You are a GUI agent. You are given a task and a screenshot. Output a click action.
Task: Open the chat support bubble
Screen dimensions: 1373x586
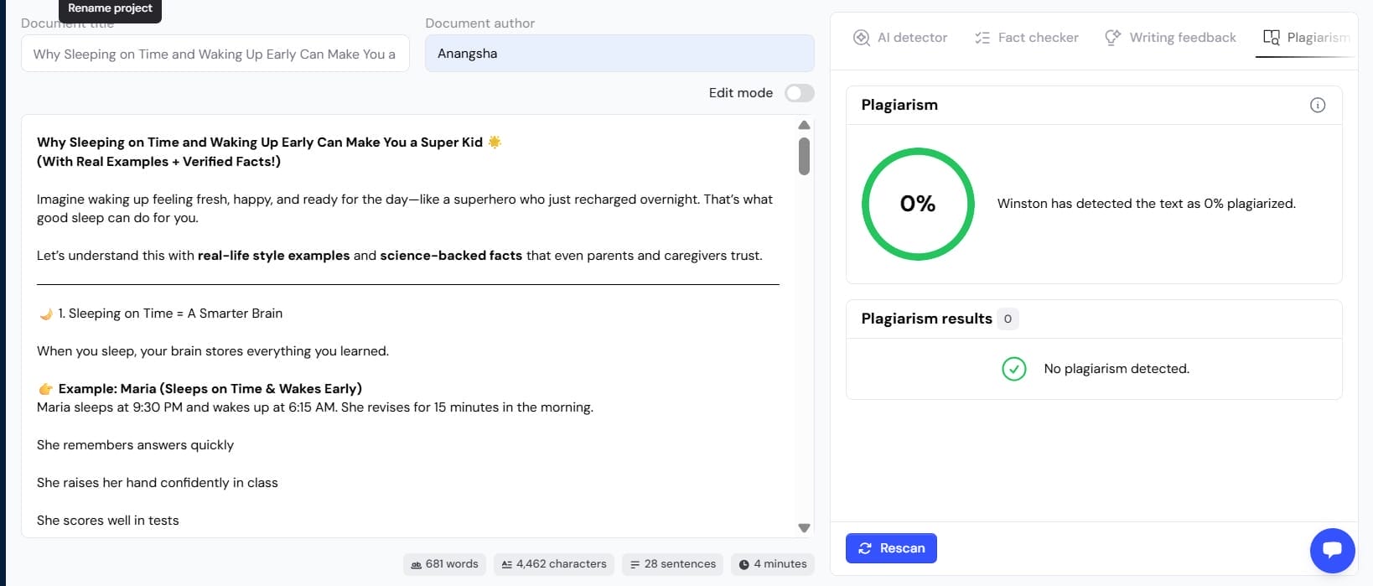[x=1332, y=550]
